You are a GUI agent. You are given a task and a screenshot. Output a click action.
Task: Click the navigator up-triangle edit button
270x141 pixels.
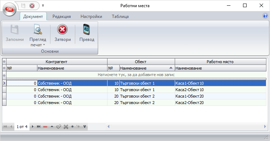52,127
